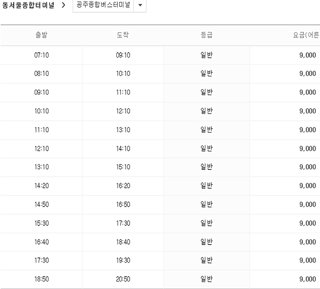
Task: Click the 9,000 fare in the 18:50 row
Action: [x=308, y=279]
